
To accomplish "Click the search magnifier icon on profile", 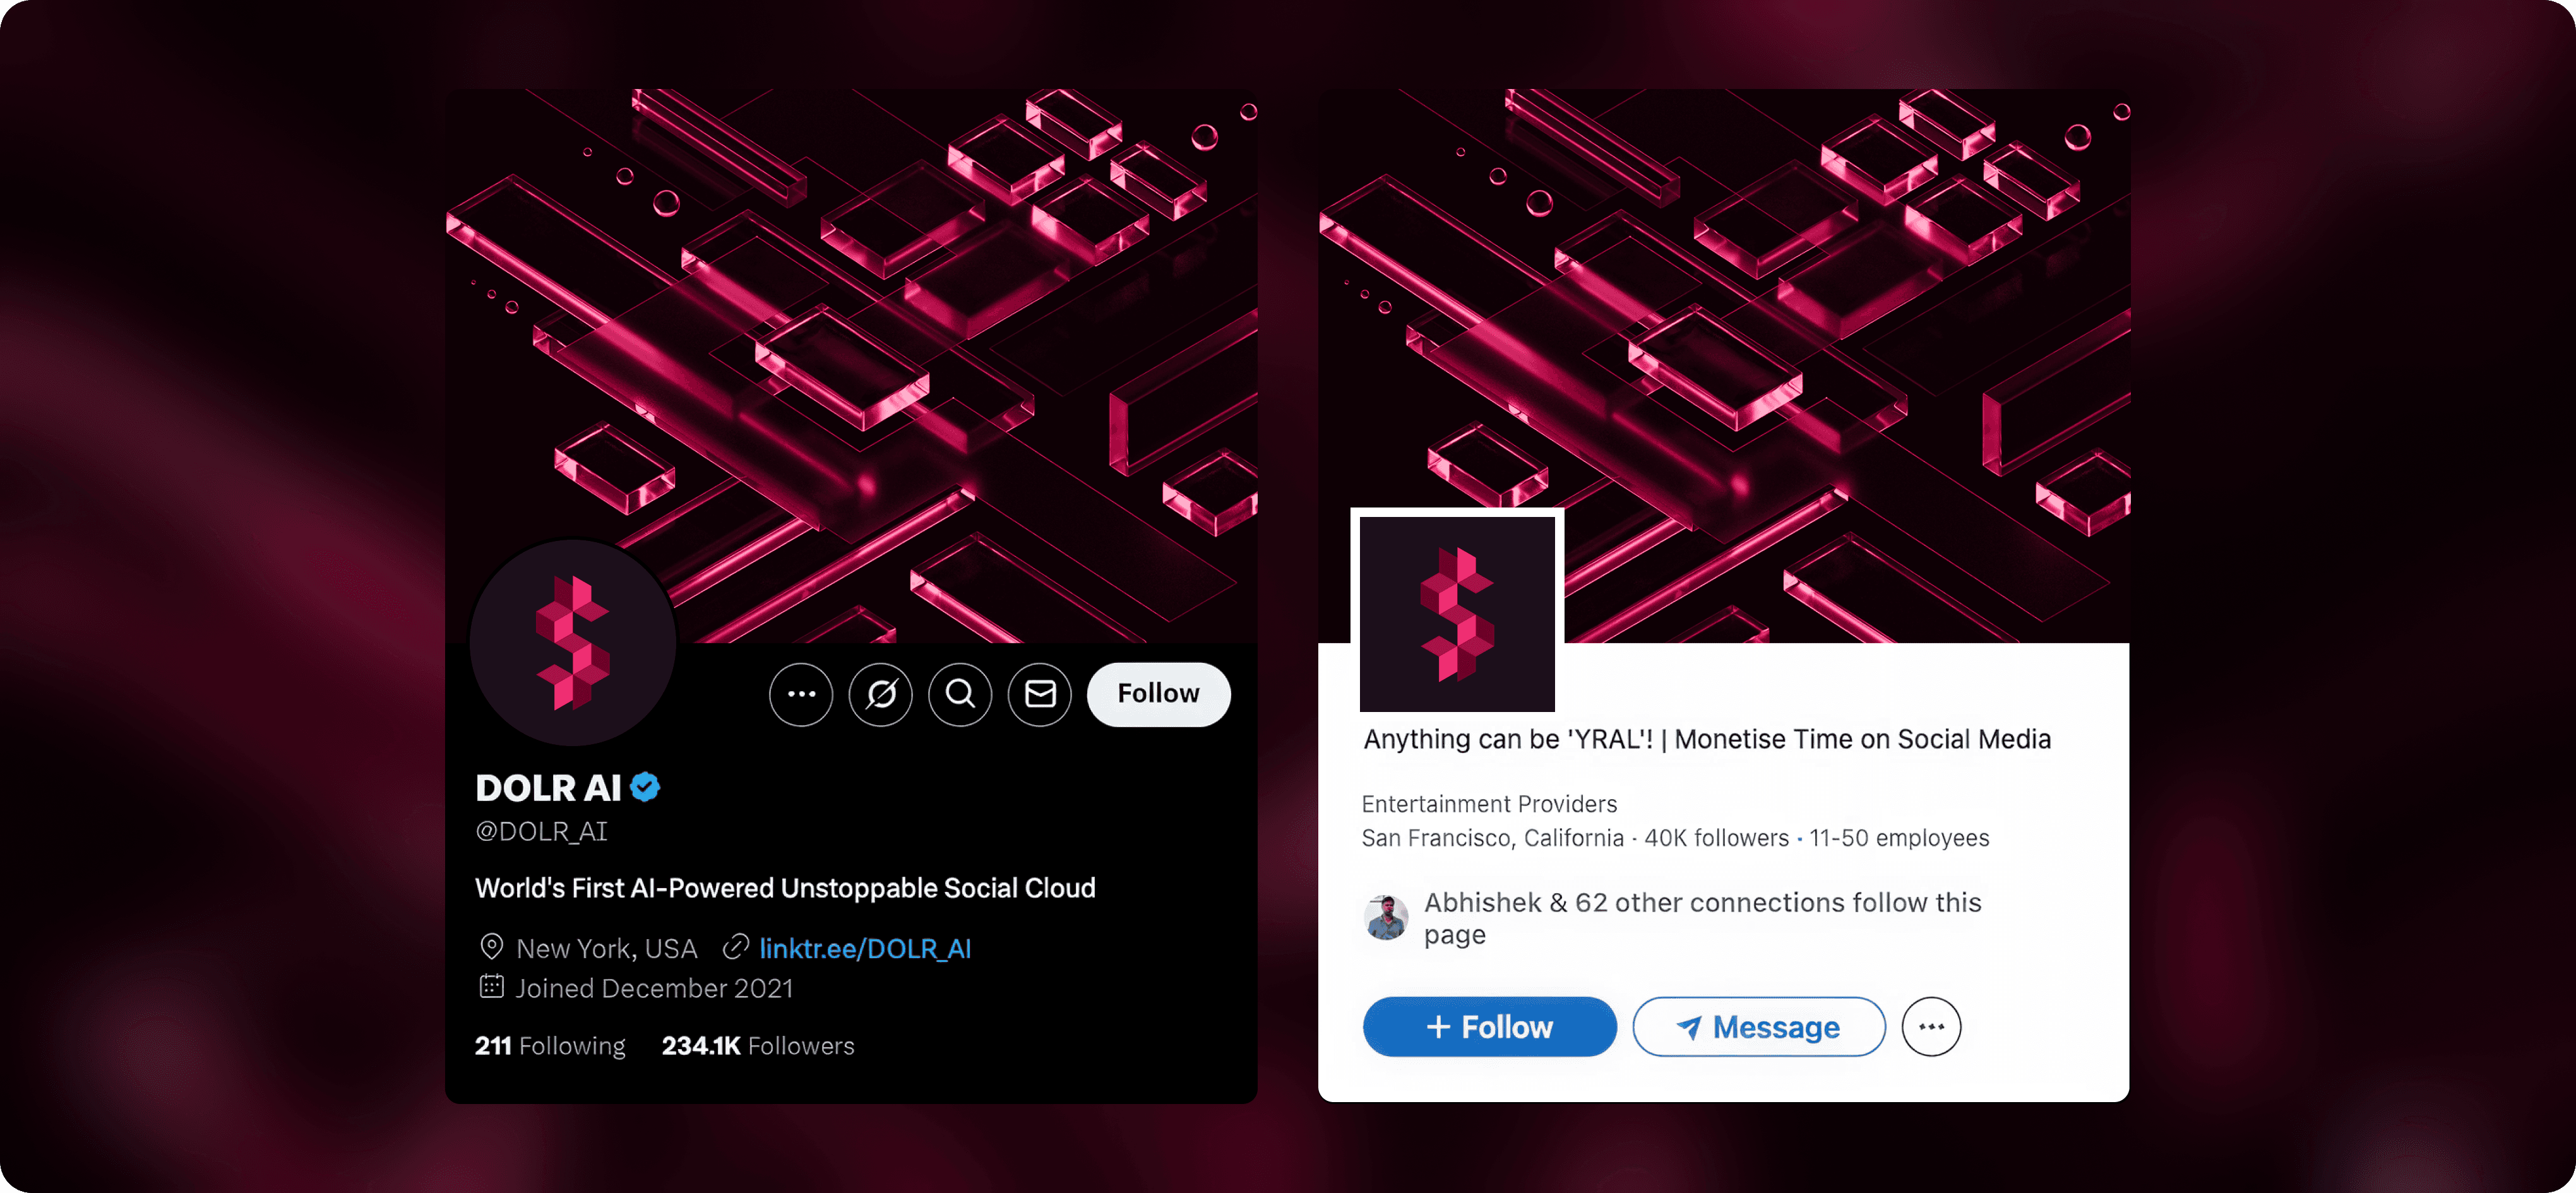I will click(960, 694).
